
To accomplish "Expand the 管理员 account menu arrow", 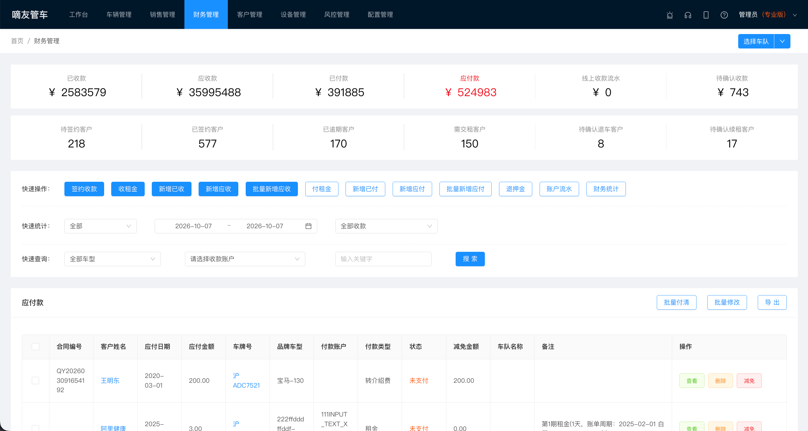I will tap(795, 15).
